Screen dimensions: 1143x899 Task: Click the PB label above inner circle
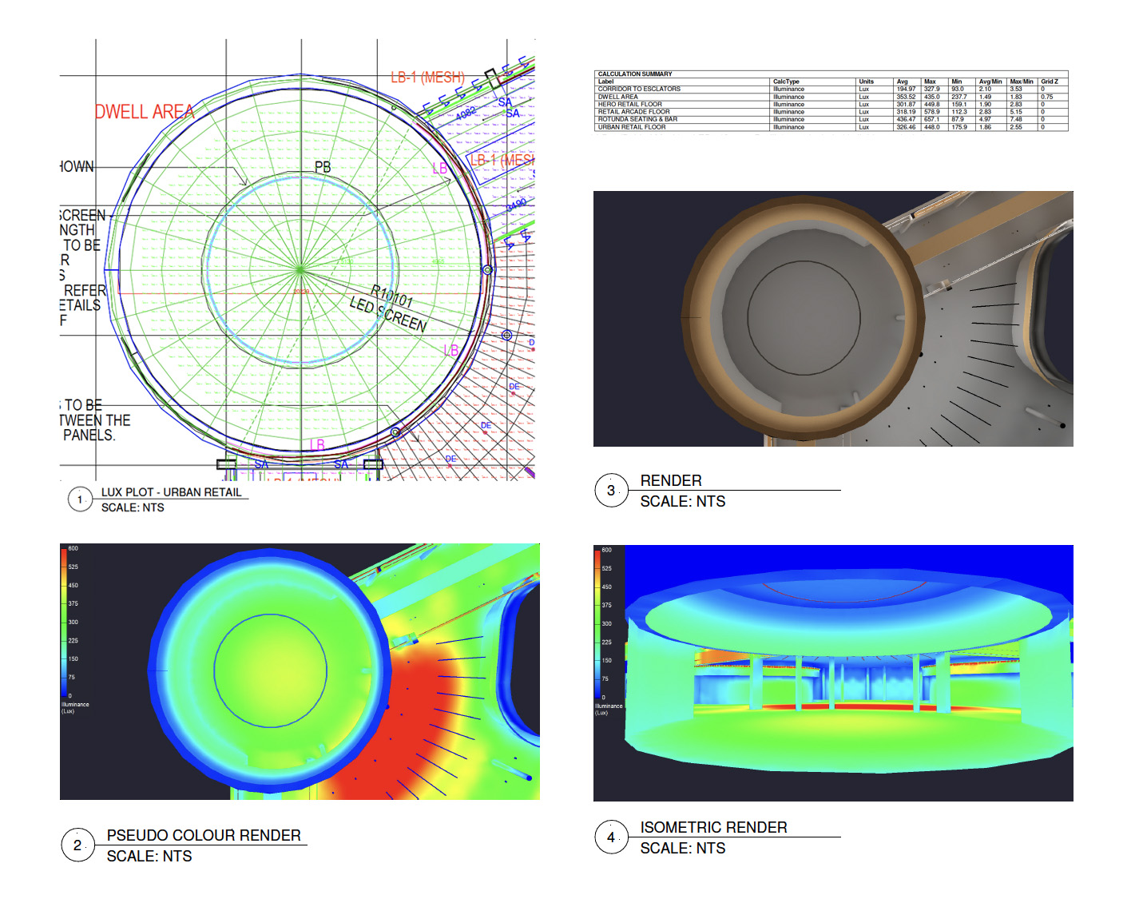(x=322, y=167)
